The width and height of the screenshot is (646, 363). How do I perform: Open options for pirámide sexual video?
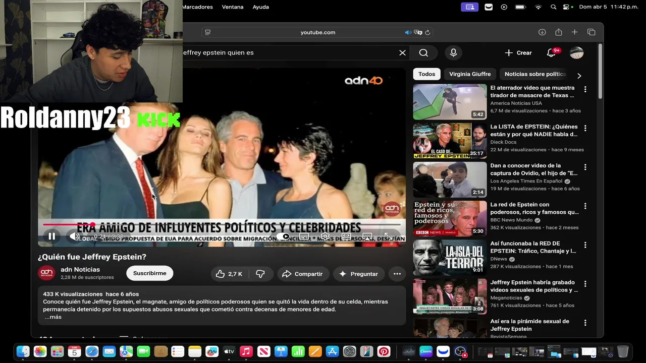[585, 323]
